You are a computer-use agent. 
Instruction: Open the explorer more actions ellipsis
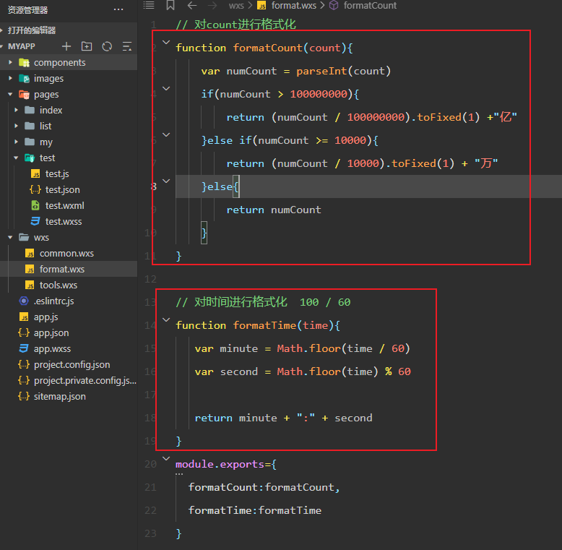(118, 9)
